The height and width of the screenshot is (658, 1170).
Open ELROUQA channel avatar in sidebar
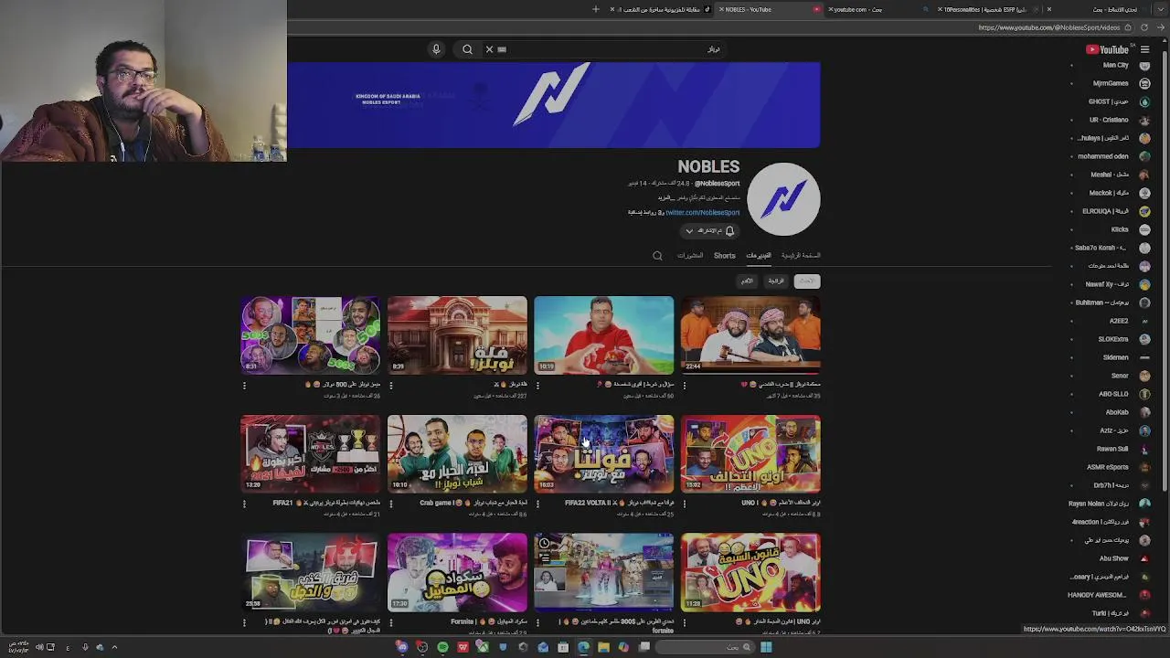(1144, 211)
